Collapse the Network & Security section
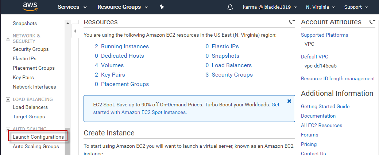 tap(8, 39)
